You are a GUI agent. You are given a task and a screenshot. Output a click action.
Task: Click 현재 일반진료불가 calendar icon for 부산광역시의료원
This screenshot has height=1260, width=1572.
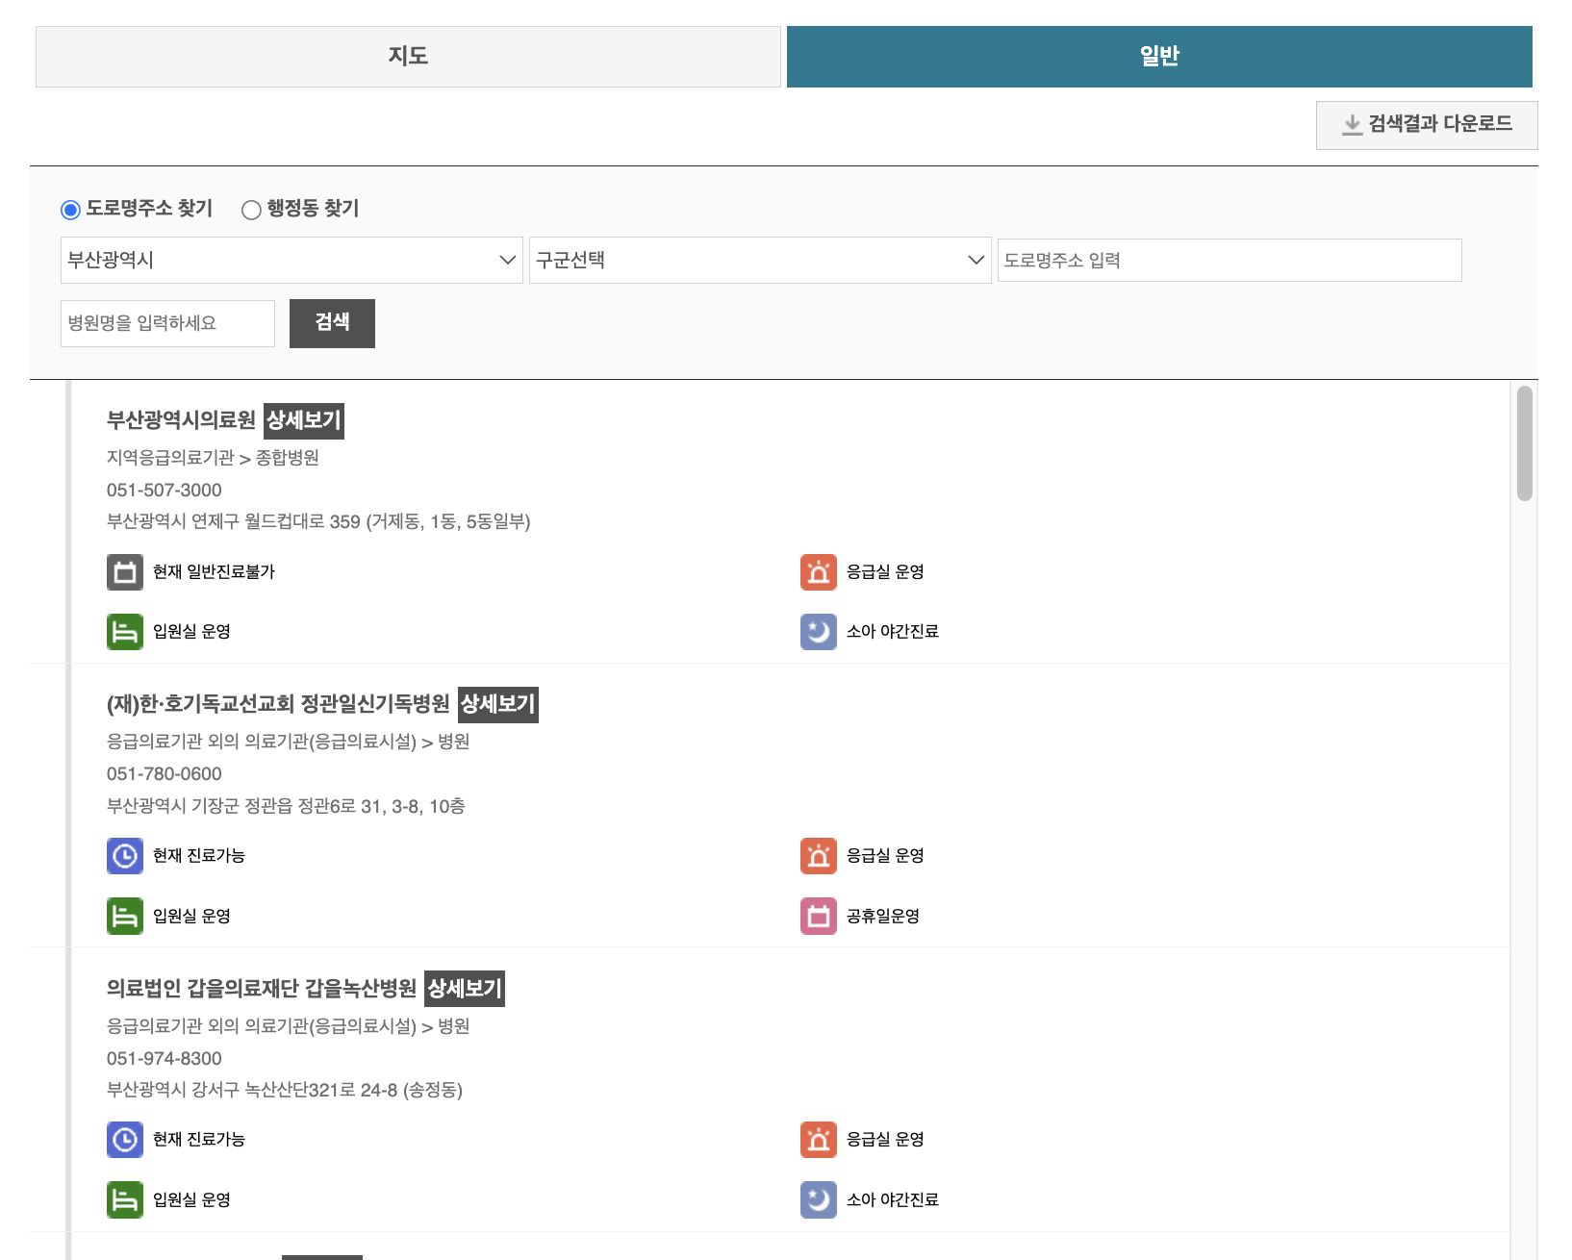[x=125, y=572]
